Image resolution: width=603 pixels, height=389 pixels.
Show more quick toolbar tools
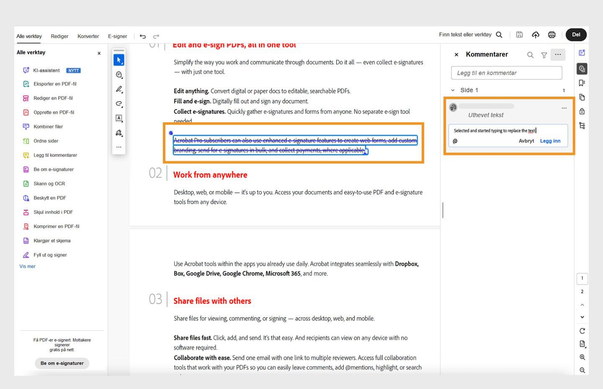(x=119, y=147)
